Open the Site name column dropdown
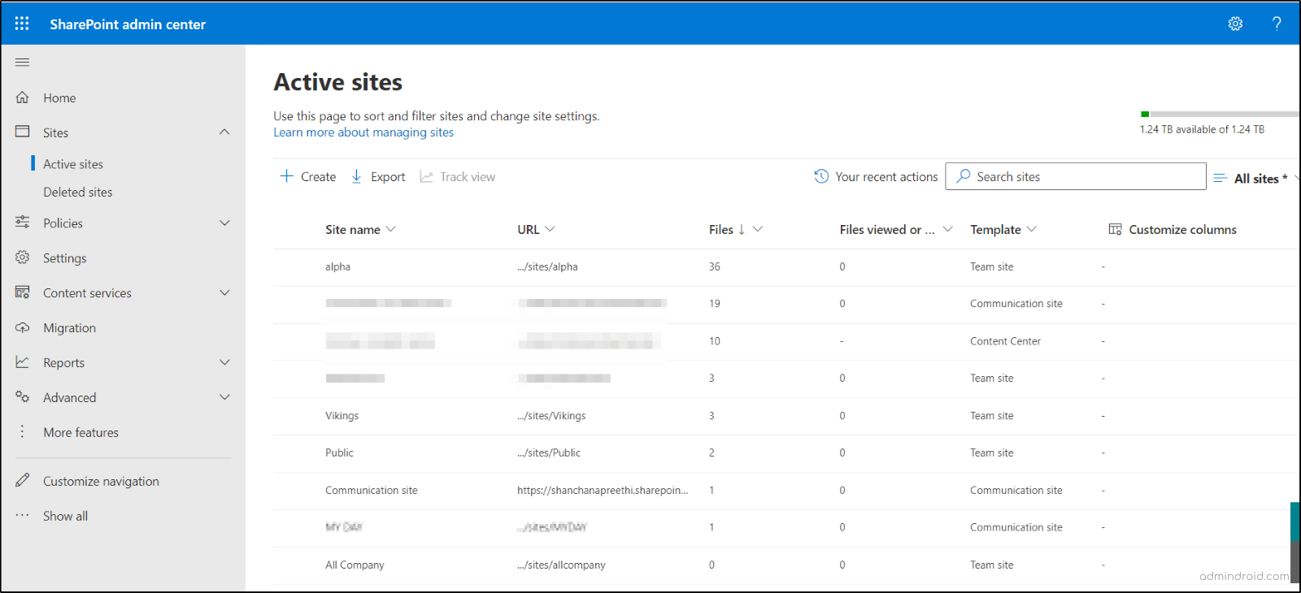The height and width of the screenshot is (593, 1301). (391, 229)
